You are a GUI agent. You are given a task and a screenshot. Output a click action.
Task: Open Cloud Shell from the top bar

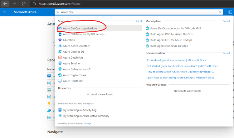click(x=230, y=12)
